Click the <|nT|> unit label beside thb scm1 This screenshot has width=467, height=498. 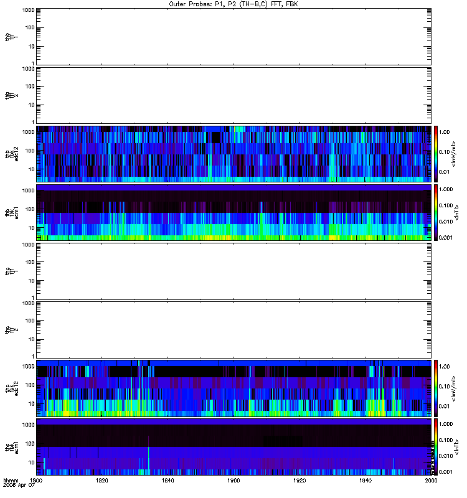[x=456, y=212]
